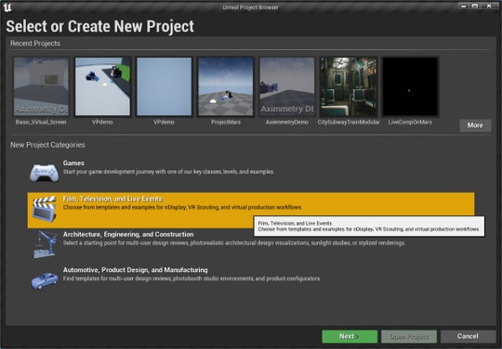Minimize the Unreal Project Browser window
Viewport: 502px width, 349px height.
[464, 6]
